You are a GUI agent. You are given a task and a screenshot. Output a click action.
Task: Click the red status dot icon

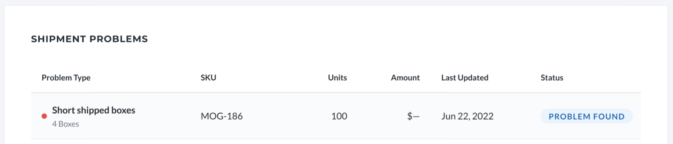click(44, 116)
